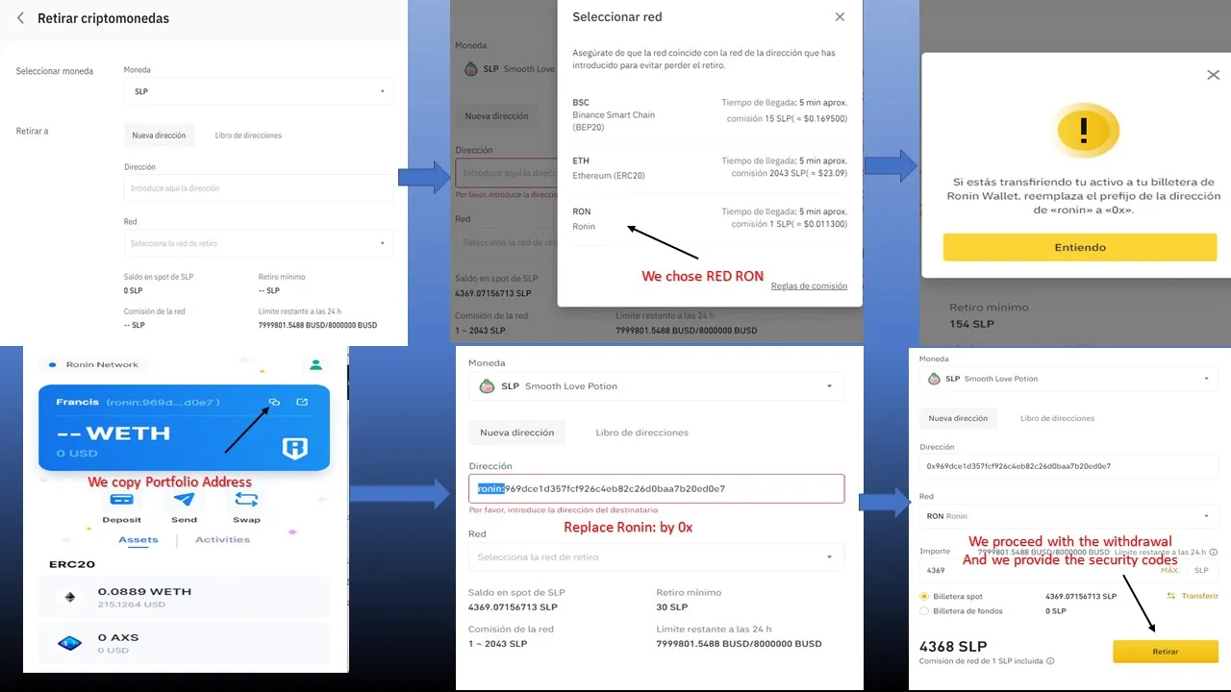The width and height of the screenshot is (1231, 692).
Task: Click the info icon after Límite restante near Importe
Action: 1214,552
